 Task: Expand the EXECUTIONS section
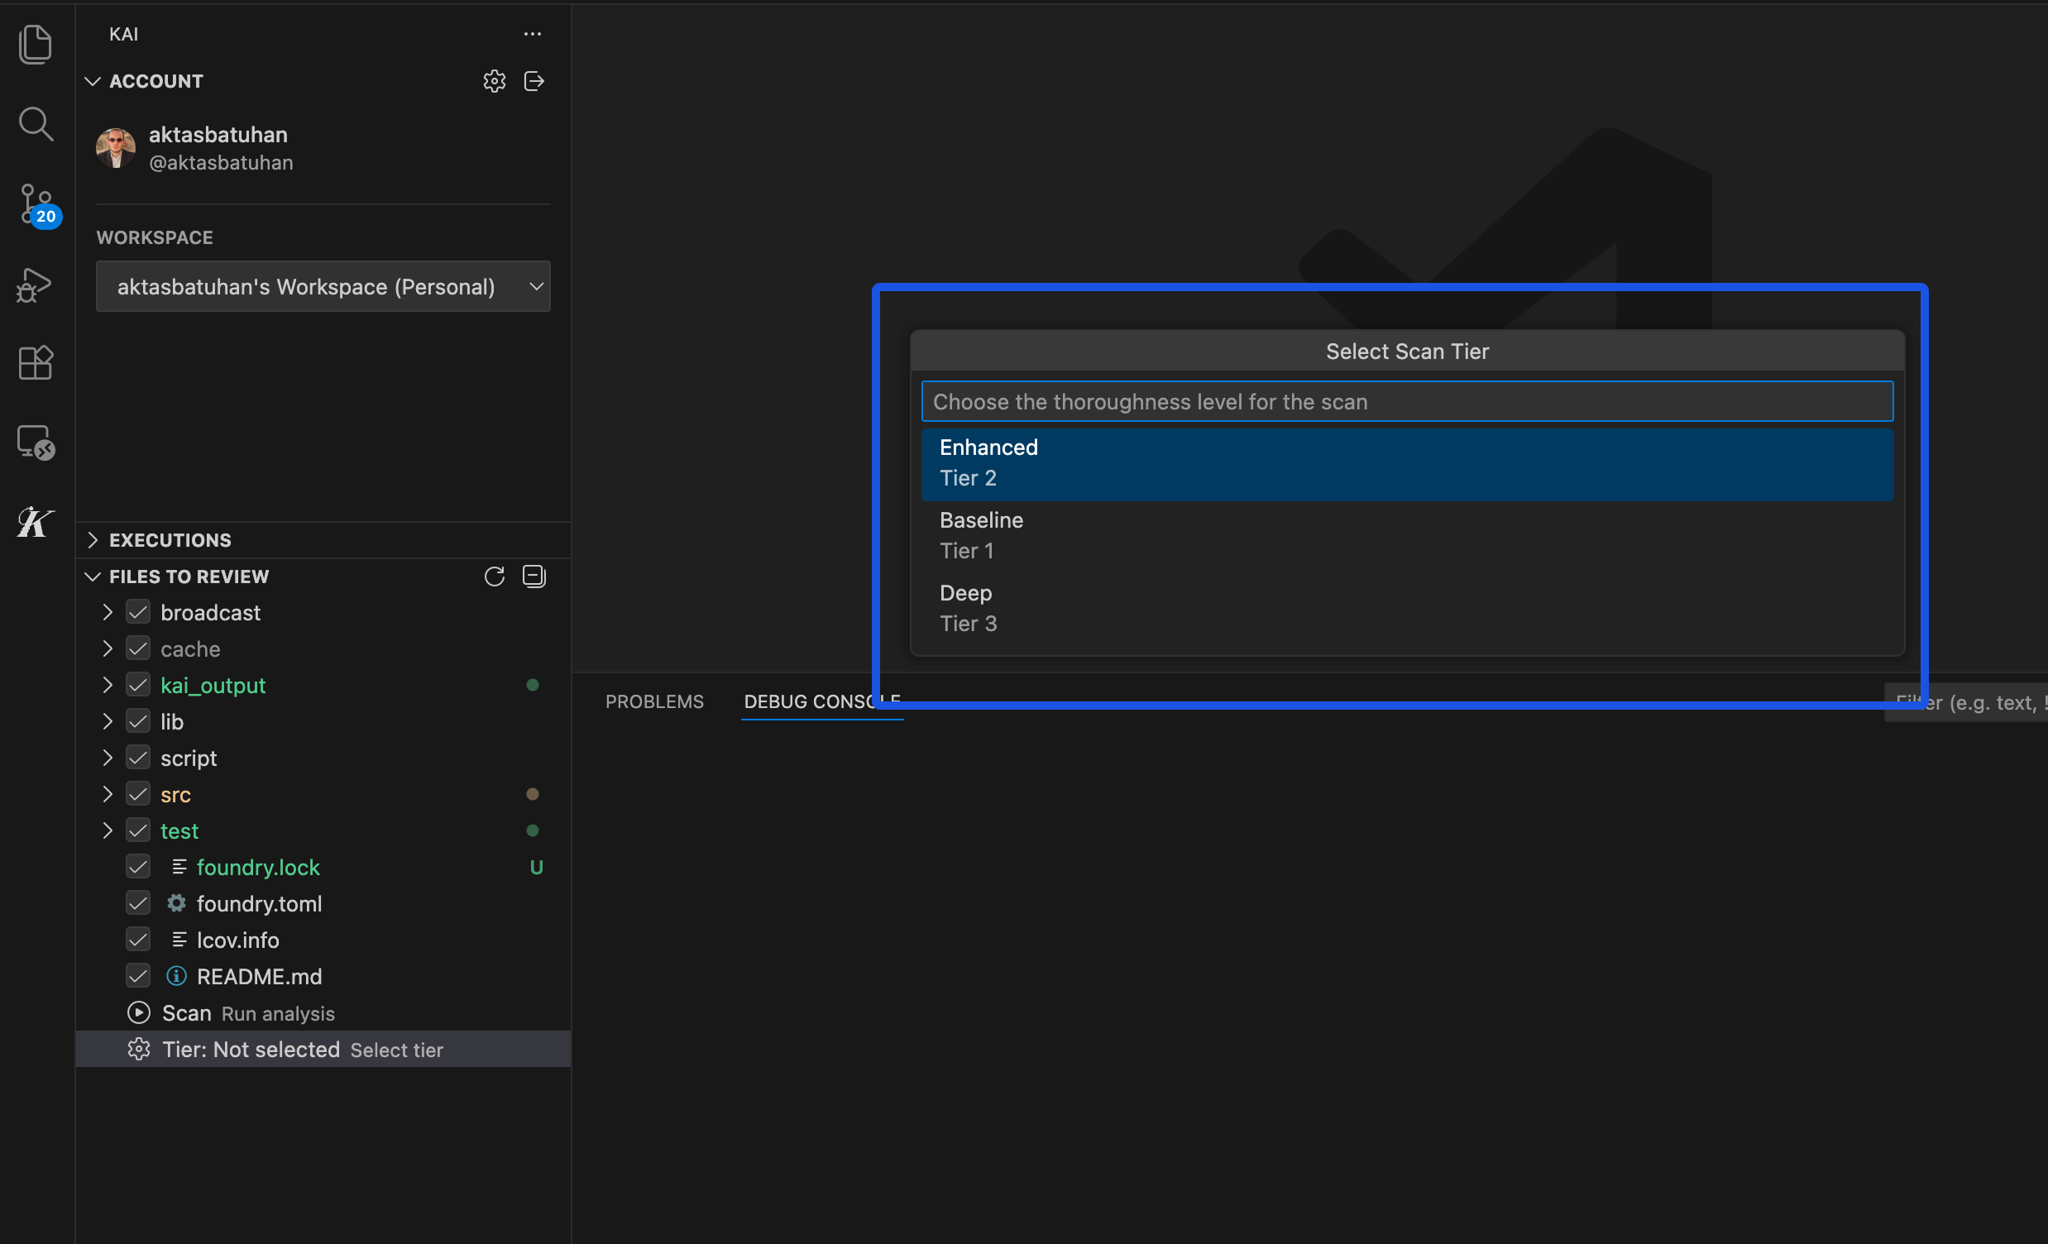pyautogui.click(x=170, y=540)
